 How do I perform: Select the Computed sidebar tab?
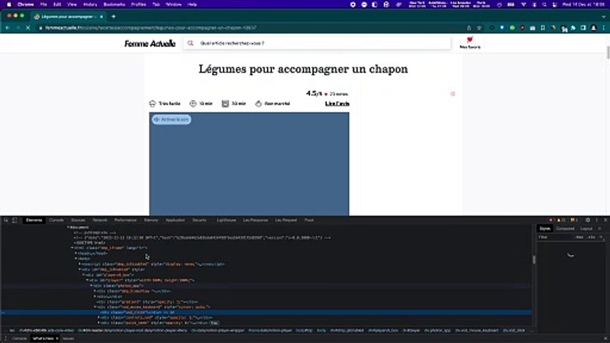[x=565, y=229]
